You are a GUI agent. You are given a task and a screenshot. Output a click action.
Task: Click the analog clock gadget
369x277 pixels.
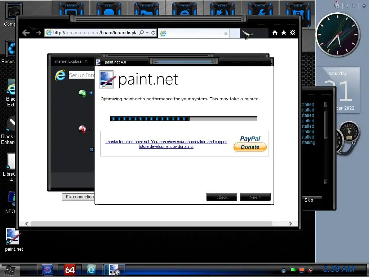pyautogui.click(x=337, y=35)
